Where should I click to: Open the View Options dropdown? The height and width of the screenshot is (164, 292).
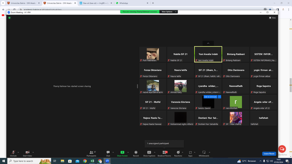tap(168, 12)
